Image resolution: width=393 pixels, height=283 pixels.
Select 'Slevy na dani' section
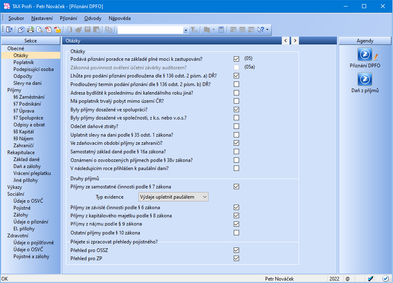(x=28, y=83)
